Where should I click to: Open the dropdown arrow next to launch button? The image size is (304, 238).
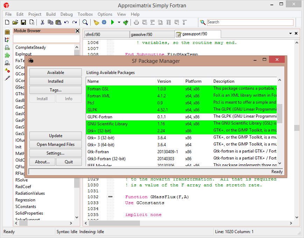pyautogui.click(x=119, y=22)
